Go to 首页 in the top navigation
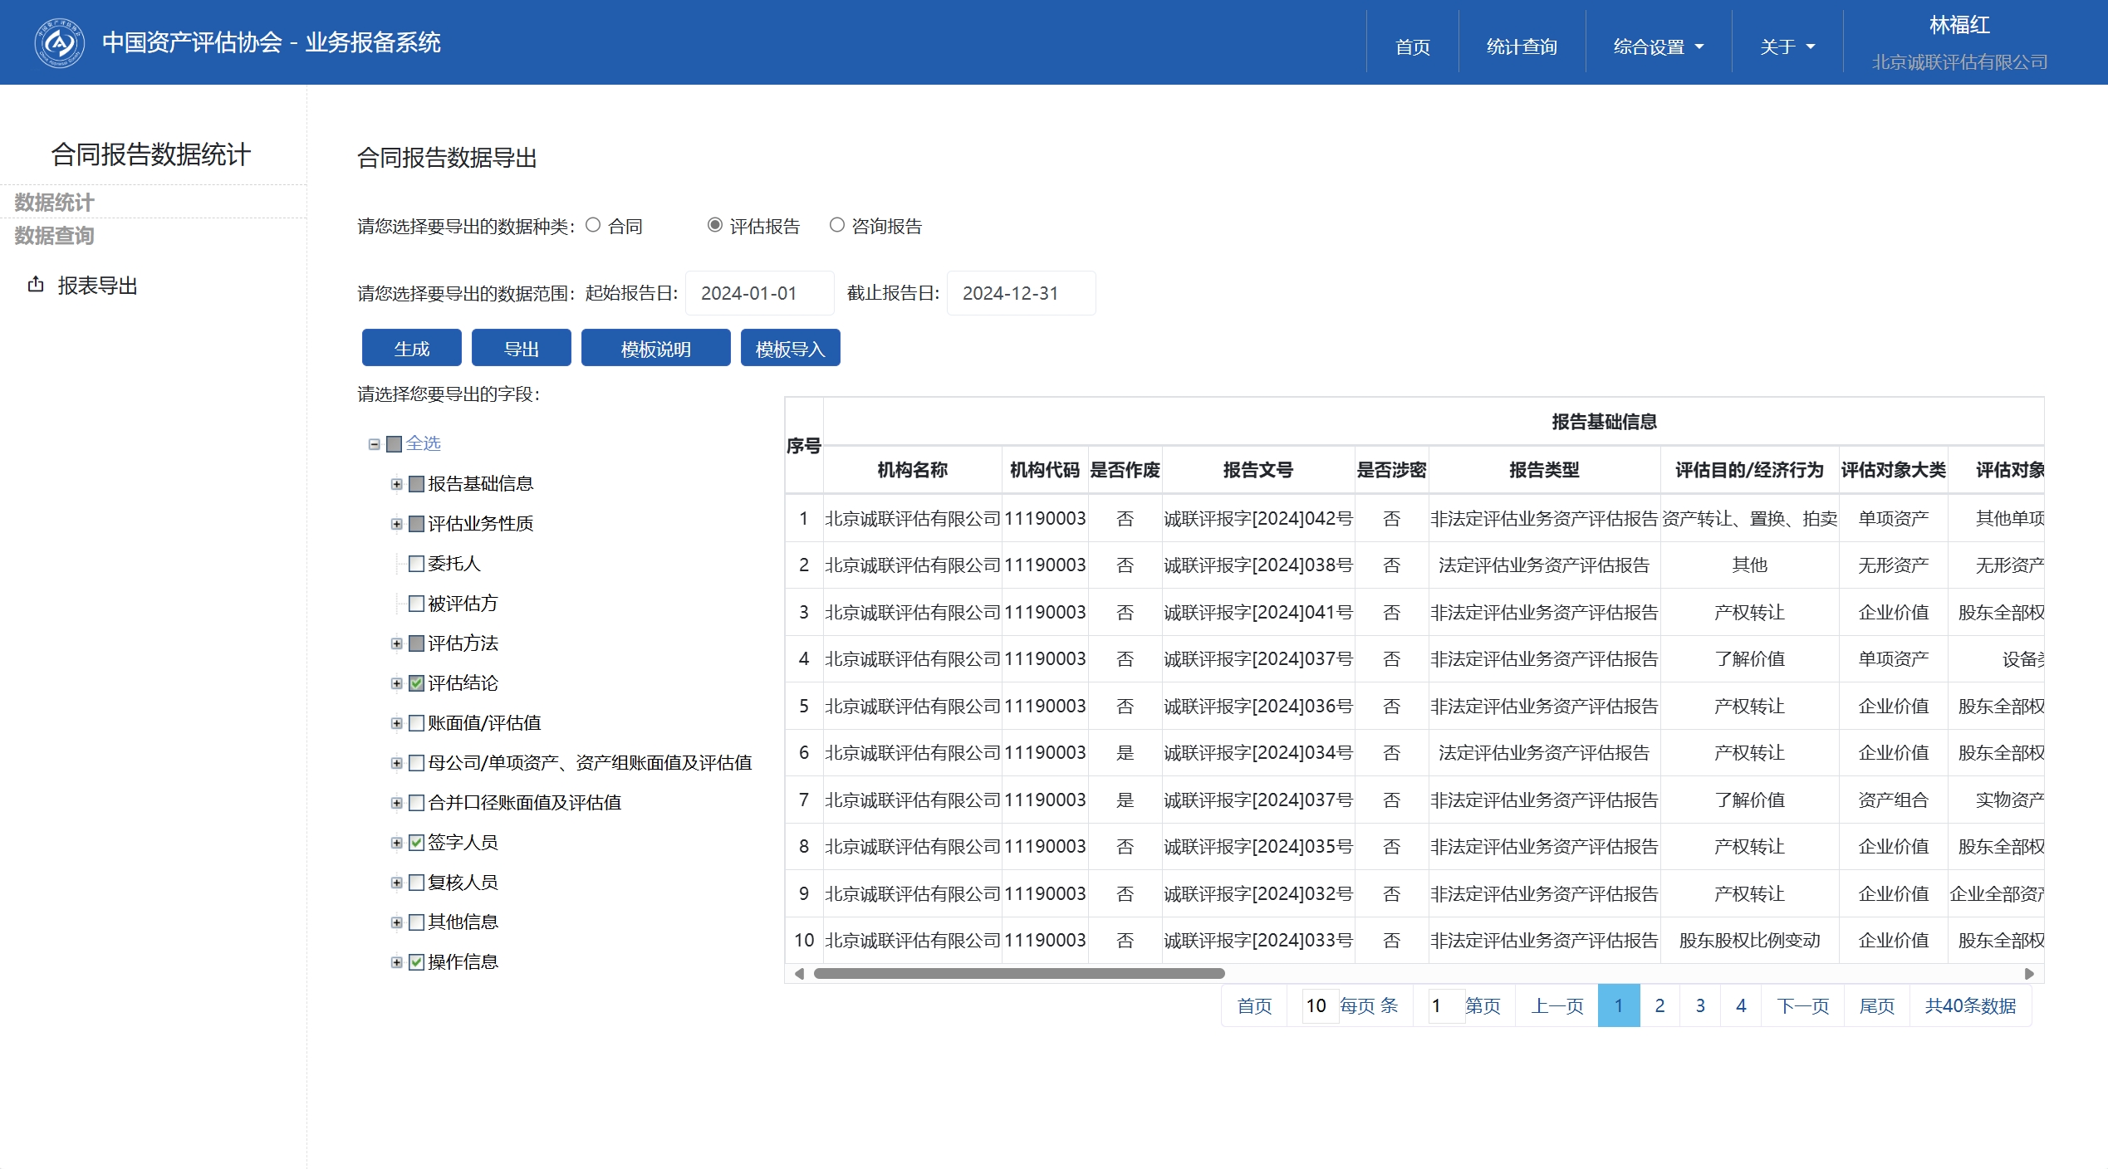 pyautogui.click(x=1412, y=46)
